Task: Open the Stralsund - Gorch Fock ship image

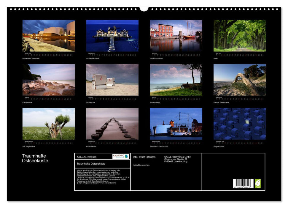Action: click(176, 124)
